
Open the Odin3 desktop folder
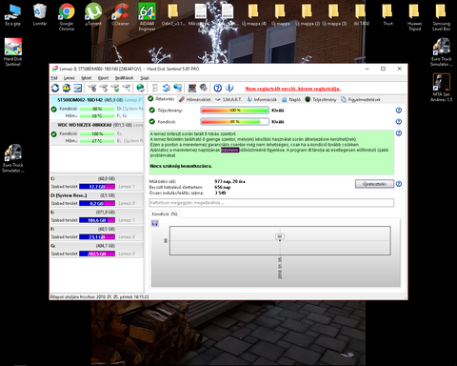point(173,14)
